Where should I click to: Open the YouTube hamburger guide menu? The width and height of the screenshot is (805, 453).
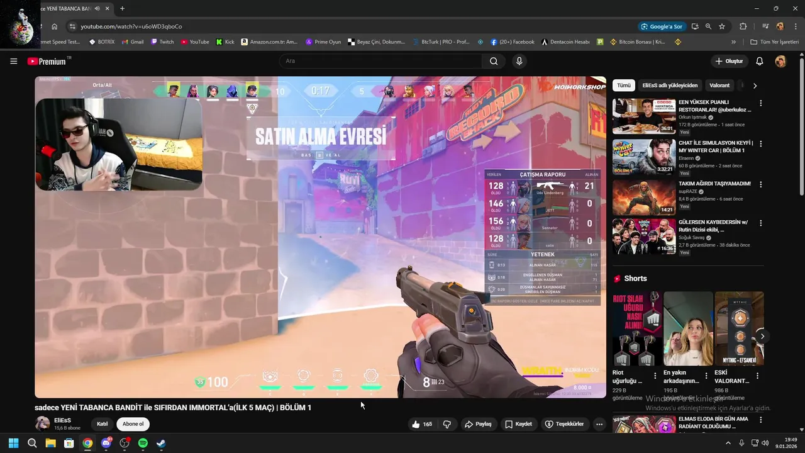[x=13, y=61]
